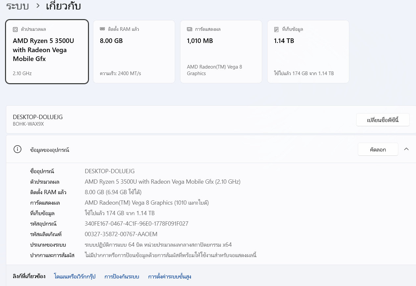Click the pen and touch support value

[171, 255]
